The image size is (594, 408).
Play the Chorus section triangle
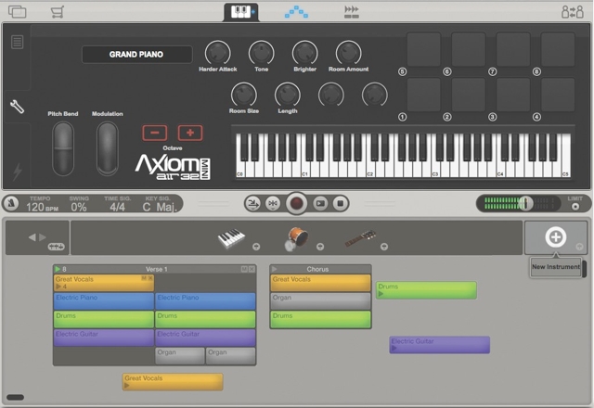pyautogui.click(x=275, y=270)
